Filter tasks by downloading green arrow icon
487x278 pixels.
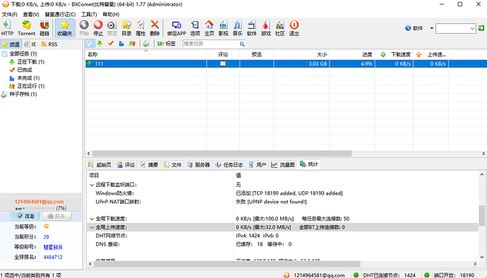[x=100, y=44]
